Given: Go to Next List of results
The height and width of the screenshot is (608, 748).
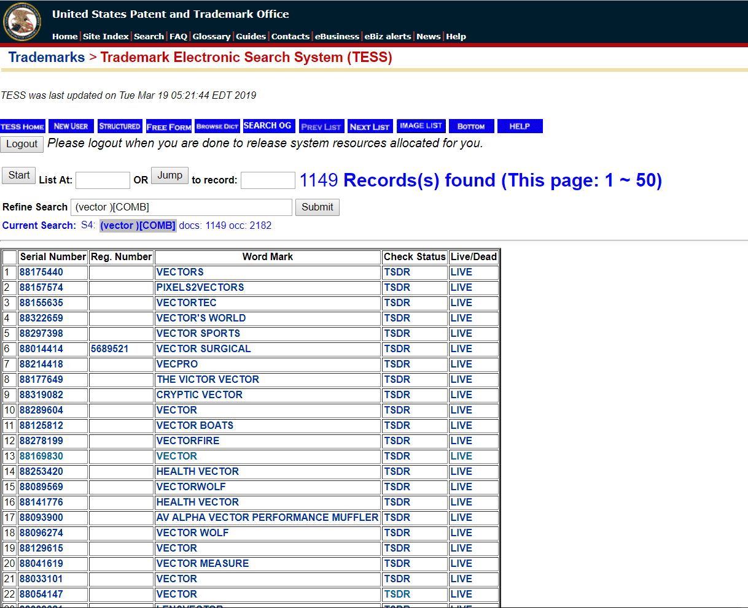Looking at the screenshot, I should click(370, 126).
